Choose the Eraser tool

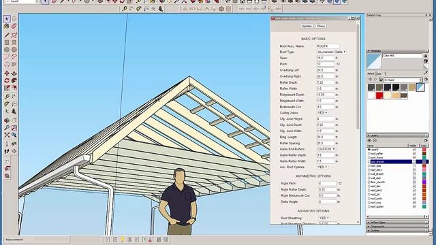point(14,27)
